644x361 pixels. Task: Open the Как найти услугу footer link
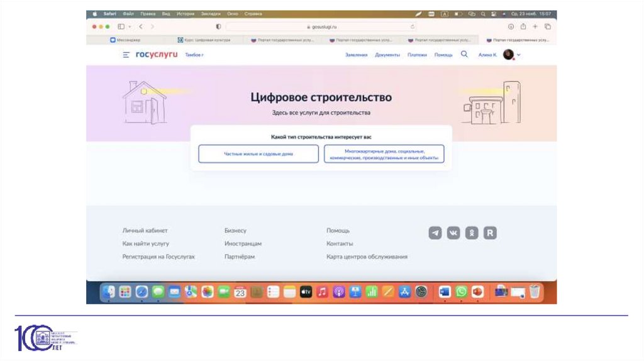tap(146, 243)
